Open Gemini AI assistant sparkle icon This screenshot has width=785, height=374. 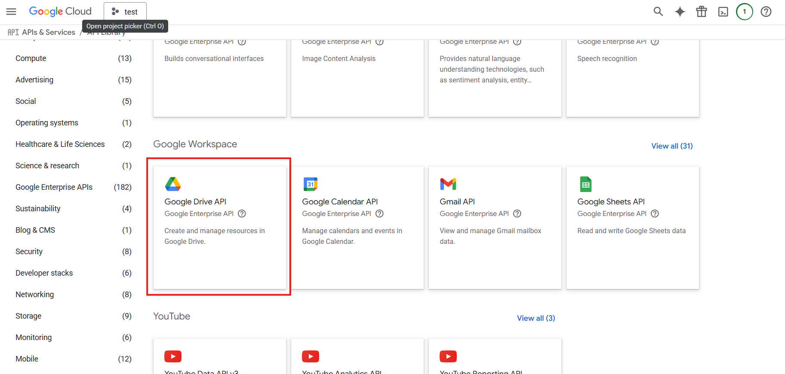coord(680,12)
